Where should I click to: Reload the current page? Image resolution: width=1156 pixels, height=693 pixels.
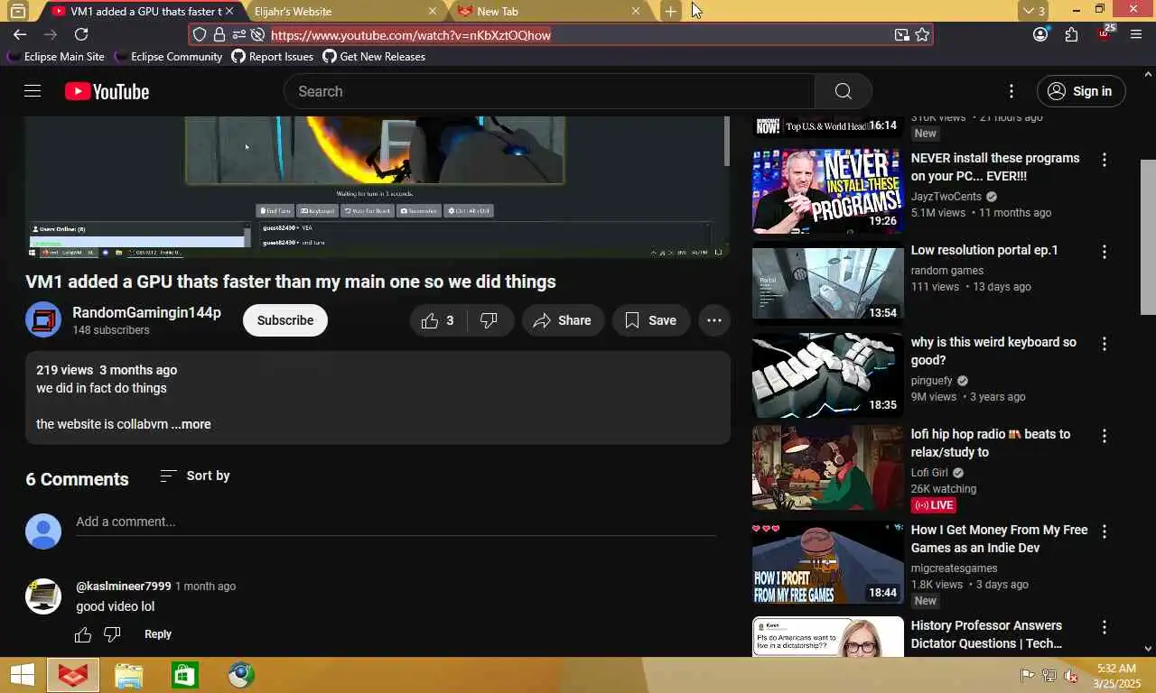[x=81, y=34]
